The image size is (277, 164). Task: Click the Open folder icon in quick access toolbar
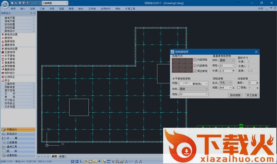tap(16, 3)
